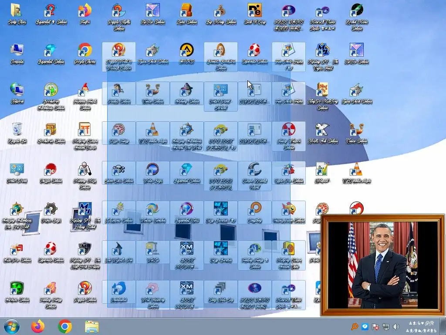Open the NingPo MahJong Deluxe shortcut
Viewport: 446px width, 335px height.
point(323,96)
